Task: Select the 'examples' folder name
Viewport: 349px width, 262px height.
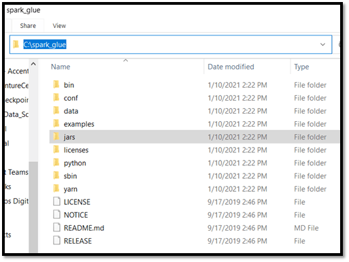Action: coord(79,124)
